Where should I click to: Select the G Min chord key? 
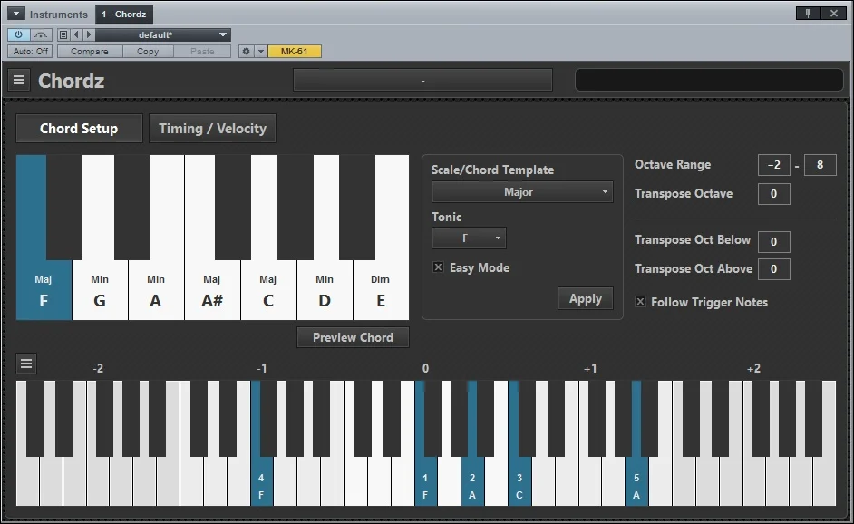pyautogui.click(x=100, y=291)
